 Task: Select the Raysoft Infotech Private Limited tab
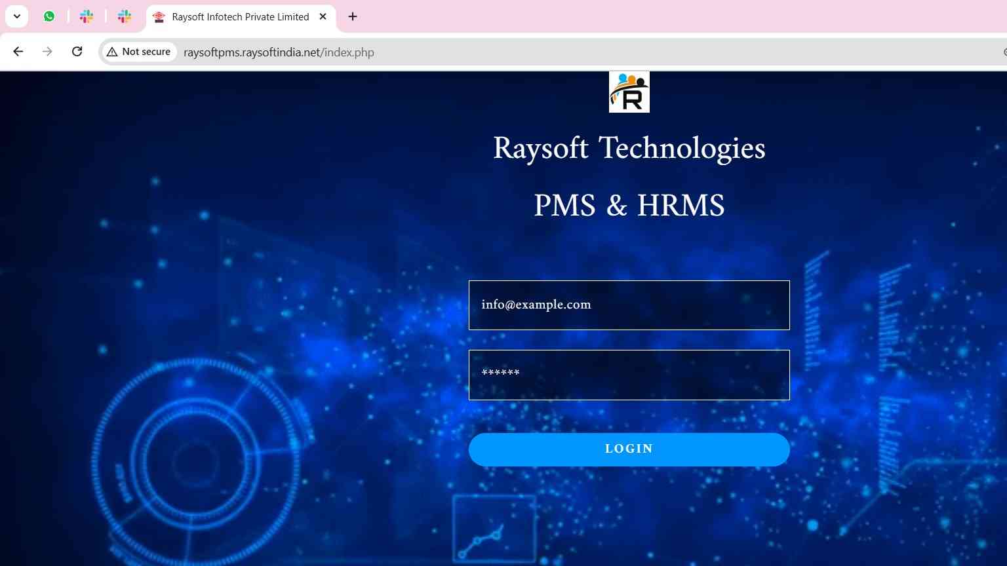click(x=240, y=17)
